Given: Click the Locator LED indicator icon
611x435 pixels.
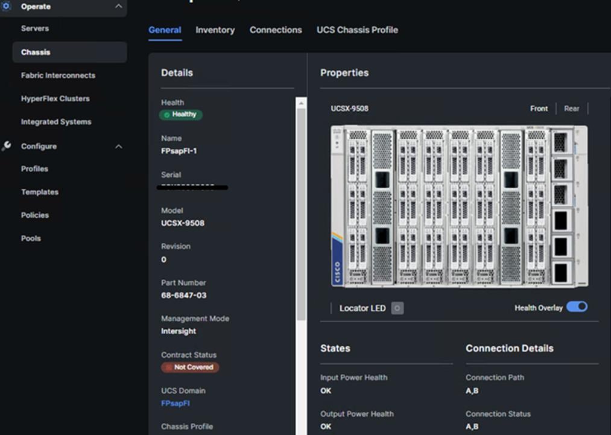Looking at the screenshot, I should [x=397, y=308].
